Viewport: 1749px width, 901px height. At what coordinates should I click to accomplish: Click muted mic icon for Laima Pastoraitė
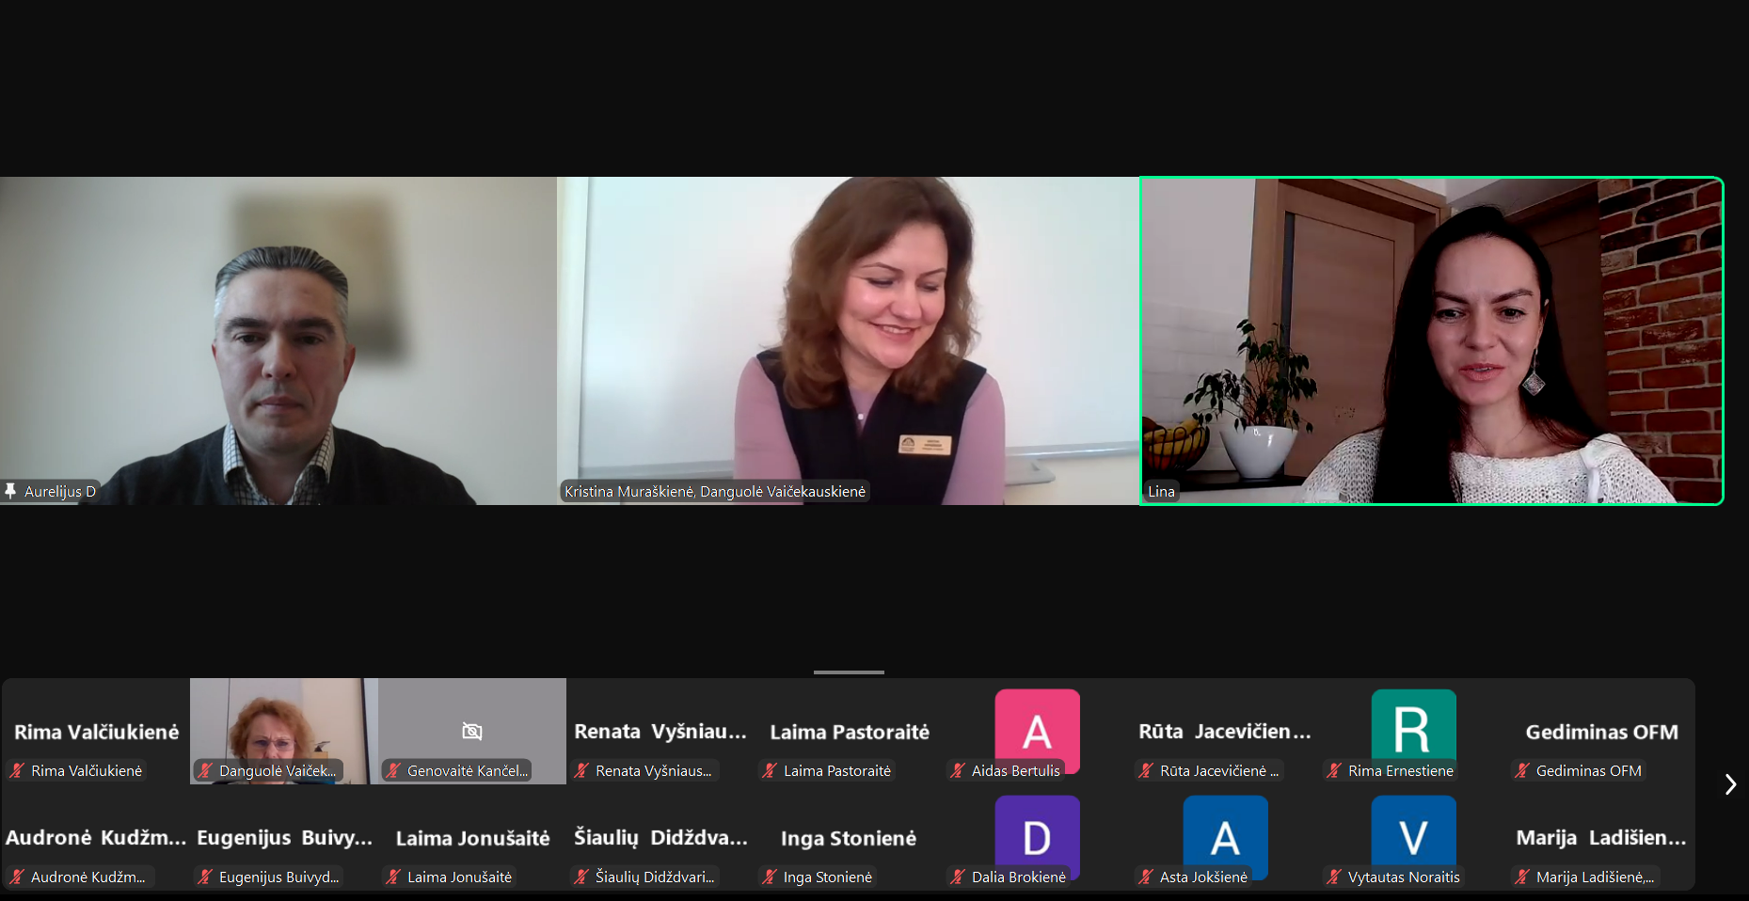[x=770, y=770]
